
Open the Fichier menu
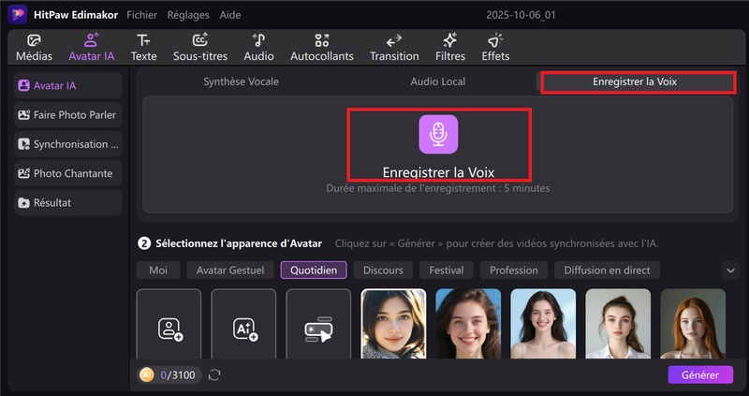(x=141, y=15)
